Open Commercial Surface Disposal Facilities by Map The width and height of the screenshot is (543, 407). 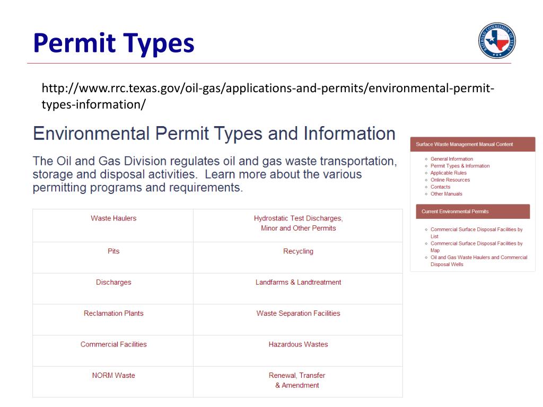click(476, 247)
